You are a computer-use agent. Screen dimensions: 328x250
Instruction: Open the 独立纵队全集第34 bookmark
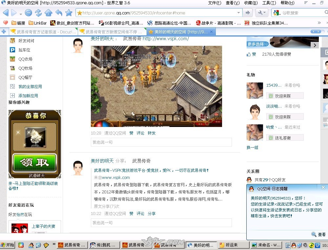click(266, 23)
